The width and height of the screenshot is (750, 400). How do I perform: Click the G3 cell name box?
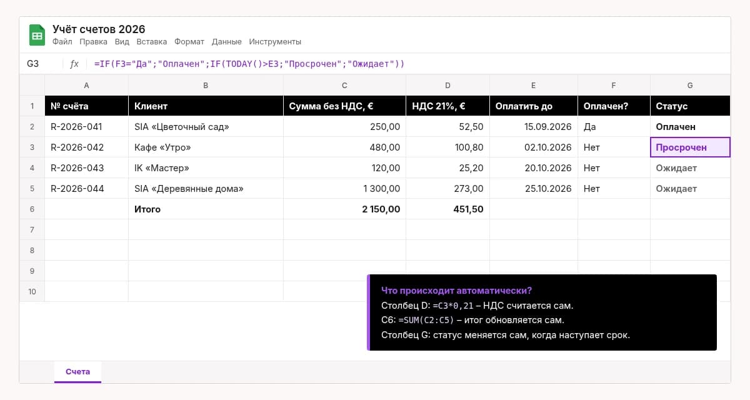coord(33,64)
